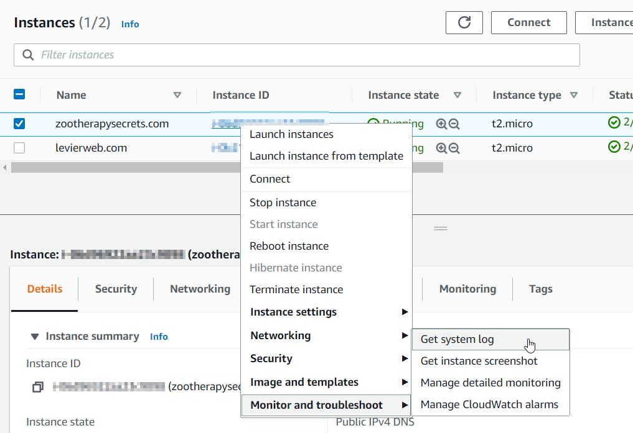
Task: Select Launch instances from context menu
Action: tap(326, 135)
